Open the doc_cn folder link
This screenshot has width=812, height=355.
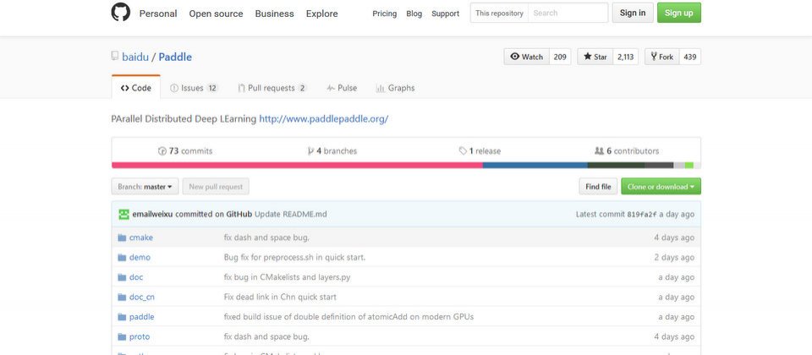click(x=142, y=297)
